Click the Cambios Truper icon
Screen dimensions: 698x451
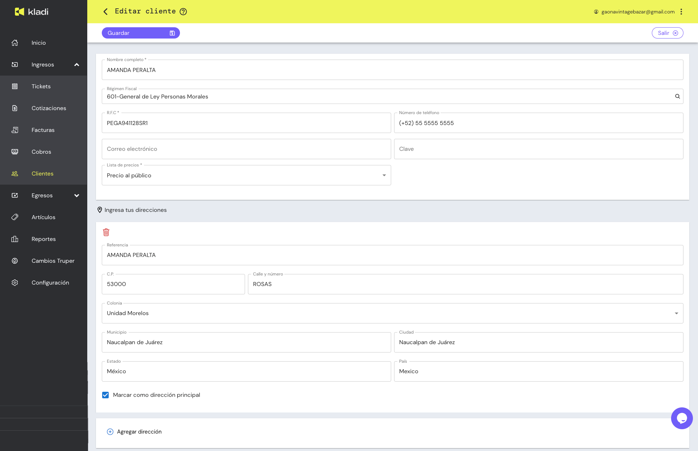15,261
